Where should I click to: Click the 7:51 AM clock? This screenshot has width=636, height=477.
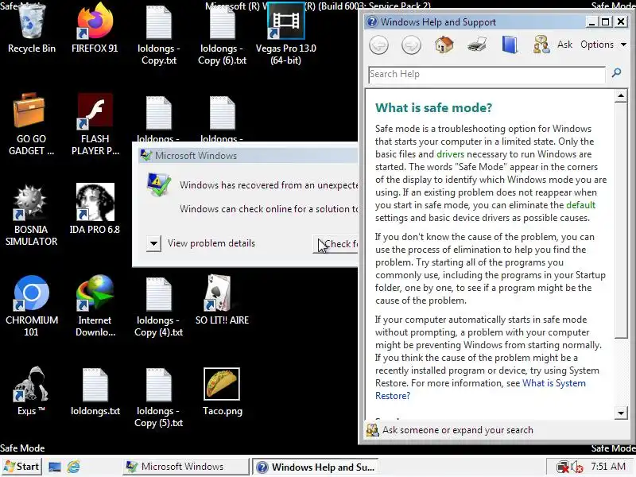[x=608, y=467]
